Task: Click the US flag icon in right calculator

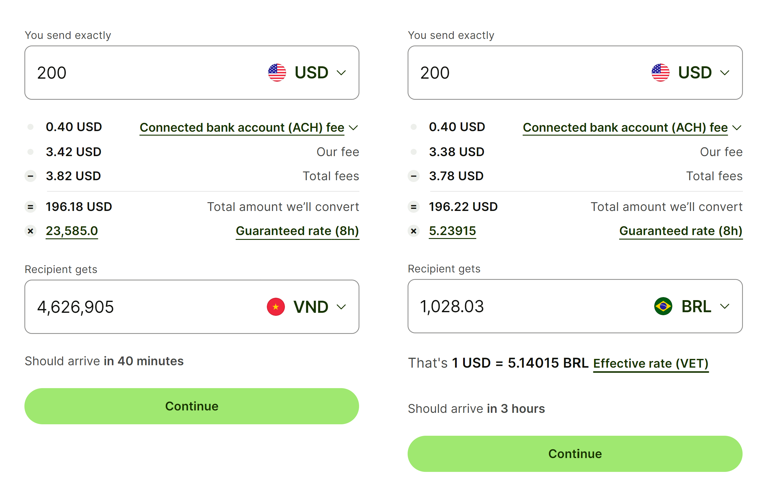Action: point(660,73)
